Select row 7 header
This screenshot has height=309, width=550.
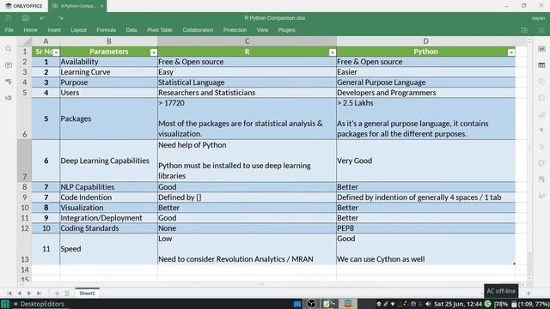[25, 161]
